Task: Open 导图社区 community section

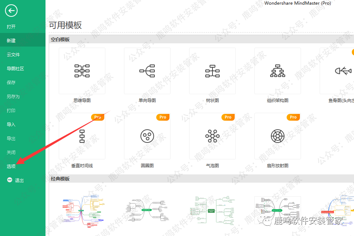Action: 15,69
